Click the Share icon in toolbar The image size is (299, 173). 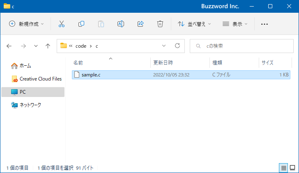tap(140, 24)
